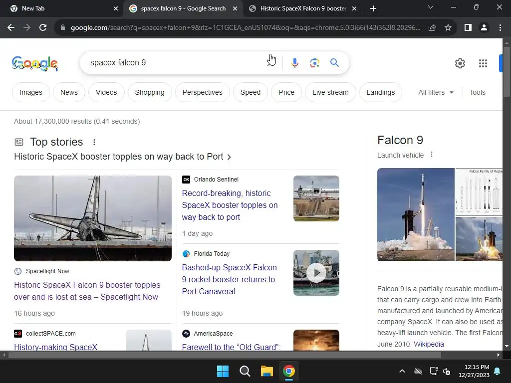Image resolution: width=511 pixels, height=383 pixels.
Task: Open the Orlando Sentinel story thumbnail
Action: 316,198
